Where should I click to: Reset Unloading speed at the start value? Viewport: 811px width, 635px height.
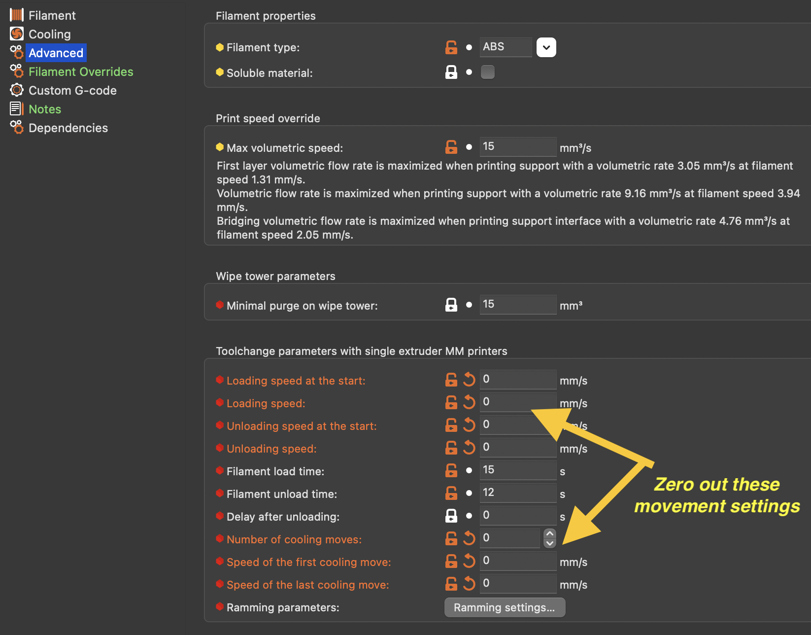point(469,425)
